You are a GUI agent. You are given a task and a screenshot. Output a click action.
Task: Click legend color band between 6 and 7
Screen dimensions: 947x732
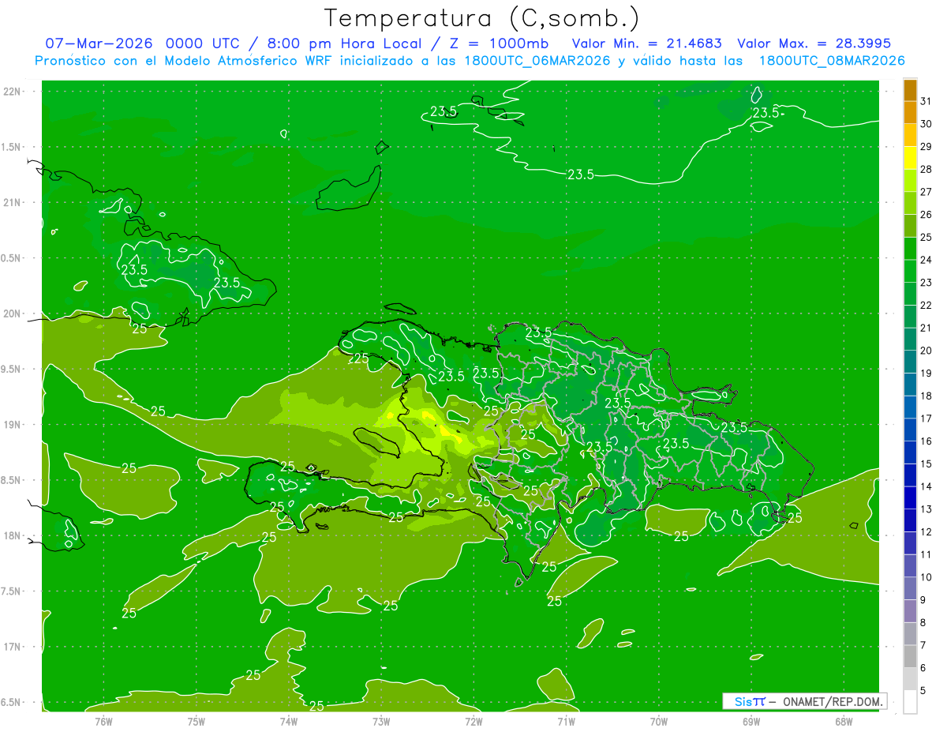(x=910, y=657)
